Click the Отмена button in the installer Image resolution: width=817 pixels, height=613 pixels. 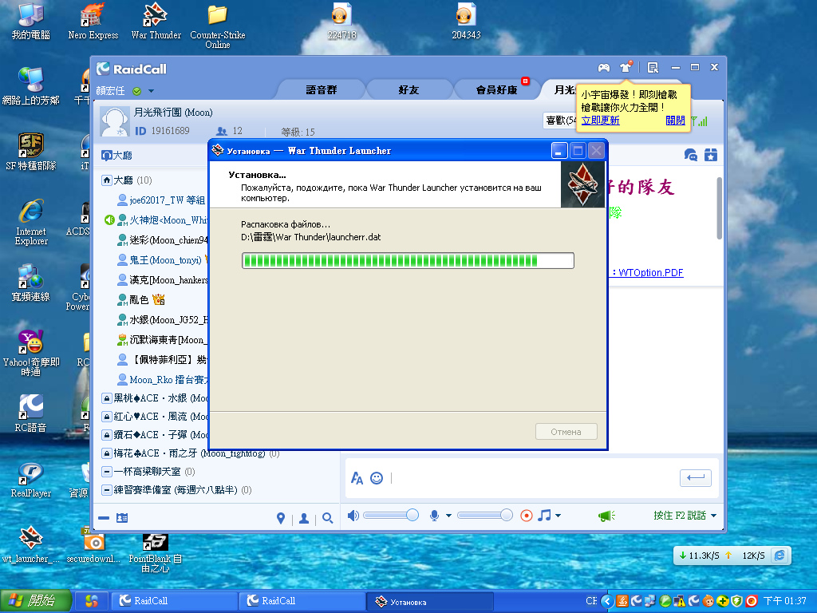(566, 432)
